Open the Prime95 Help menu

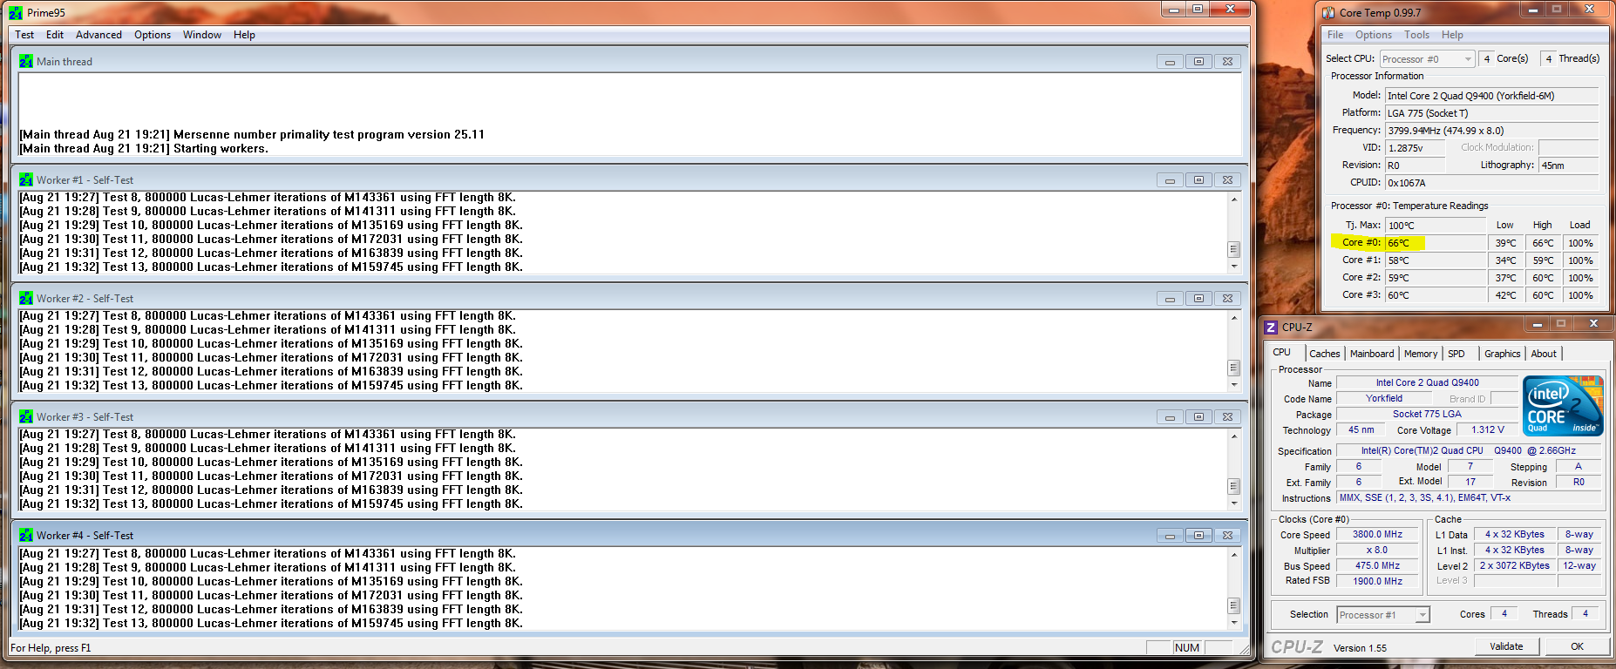(244, 35)
